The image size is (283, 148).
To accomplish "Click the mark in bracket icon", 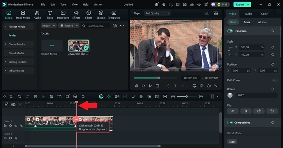I will pyautogui.click(x=168, y=86).
